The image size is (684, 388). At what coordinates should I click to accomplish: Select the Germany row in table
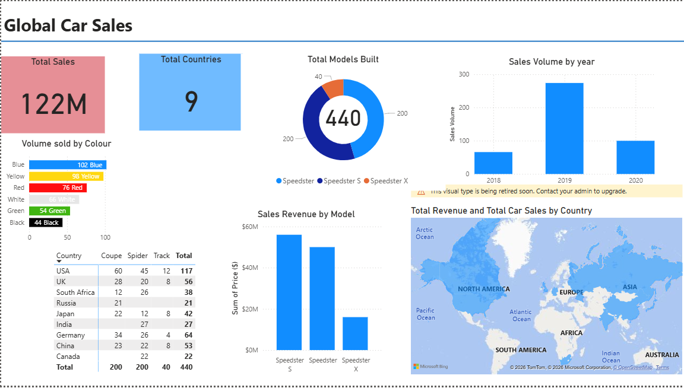(x=125, y=335)
